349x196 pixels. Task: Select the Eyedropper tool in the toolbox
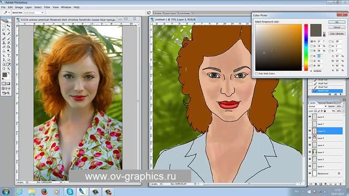coord(9,64)
